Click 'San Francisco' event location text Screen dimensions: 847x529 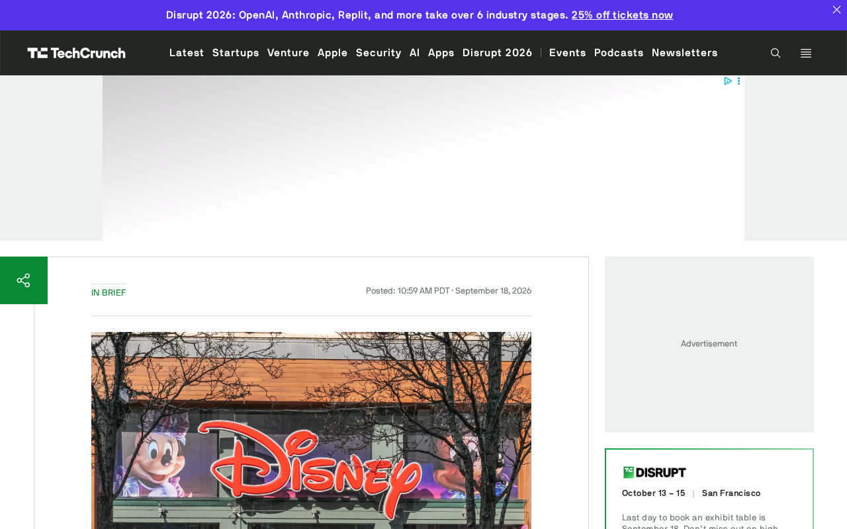(x=731, y=493)
